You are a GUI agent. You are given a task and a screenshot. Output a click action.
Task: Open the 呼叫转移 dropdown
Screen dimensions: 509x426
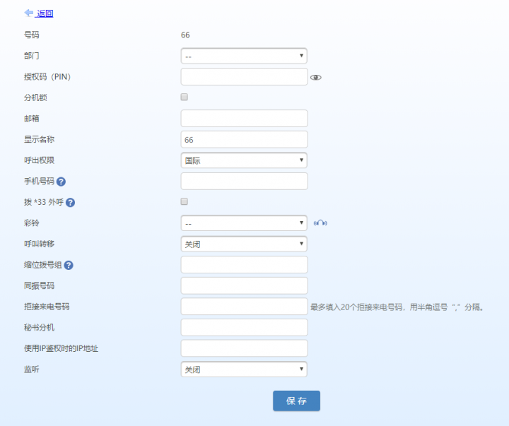coord(244,244)
